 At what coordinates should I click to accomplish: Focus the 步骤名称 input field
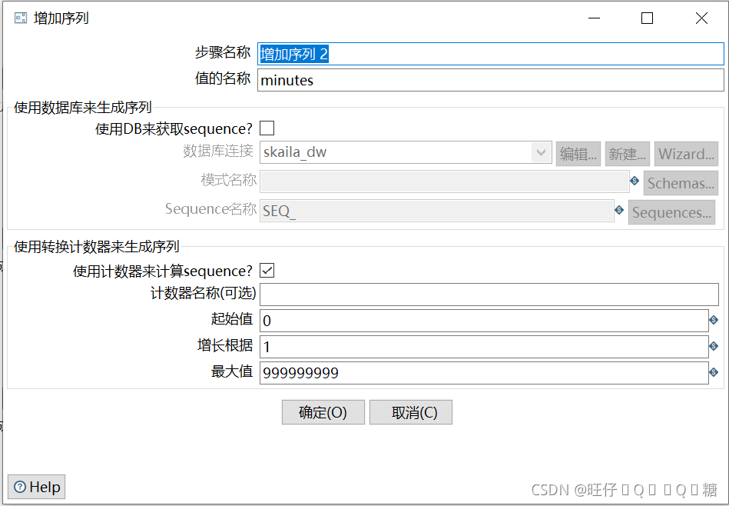point(491,54)
